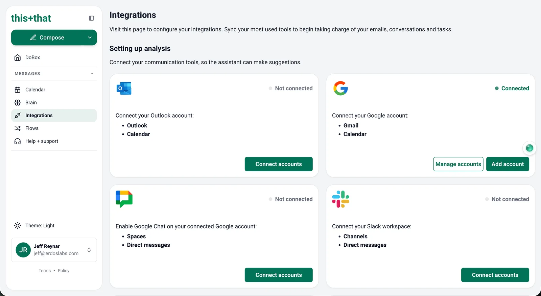Click the sun theme icon
Image resolution: width=541 pixels, height=296 pixels.
(18, 225)
